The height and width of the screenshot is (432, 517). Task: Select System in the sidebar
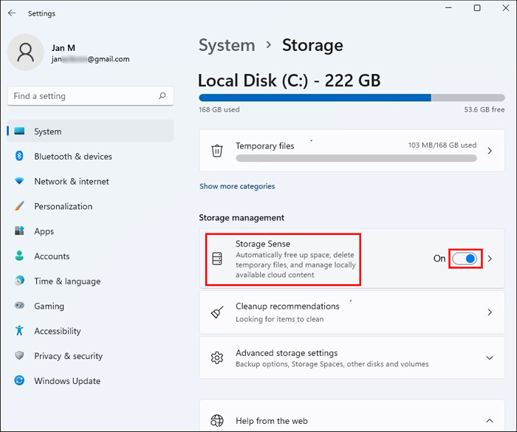click(x=90, y=131)
